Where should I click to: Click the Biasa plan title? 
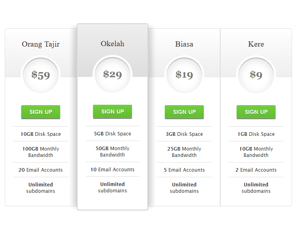point(184,44)
